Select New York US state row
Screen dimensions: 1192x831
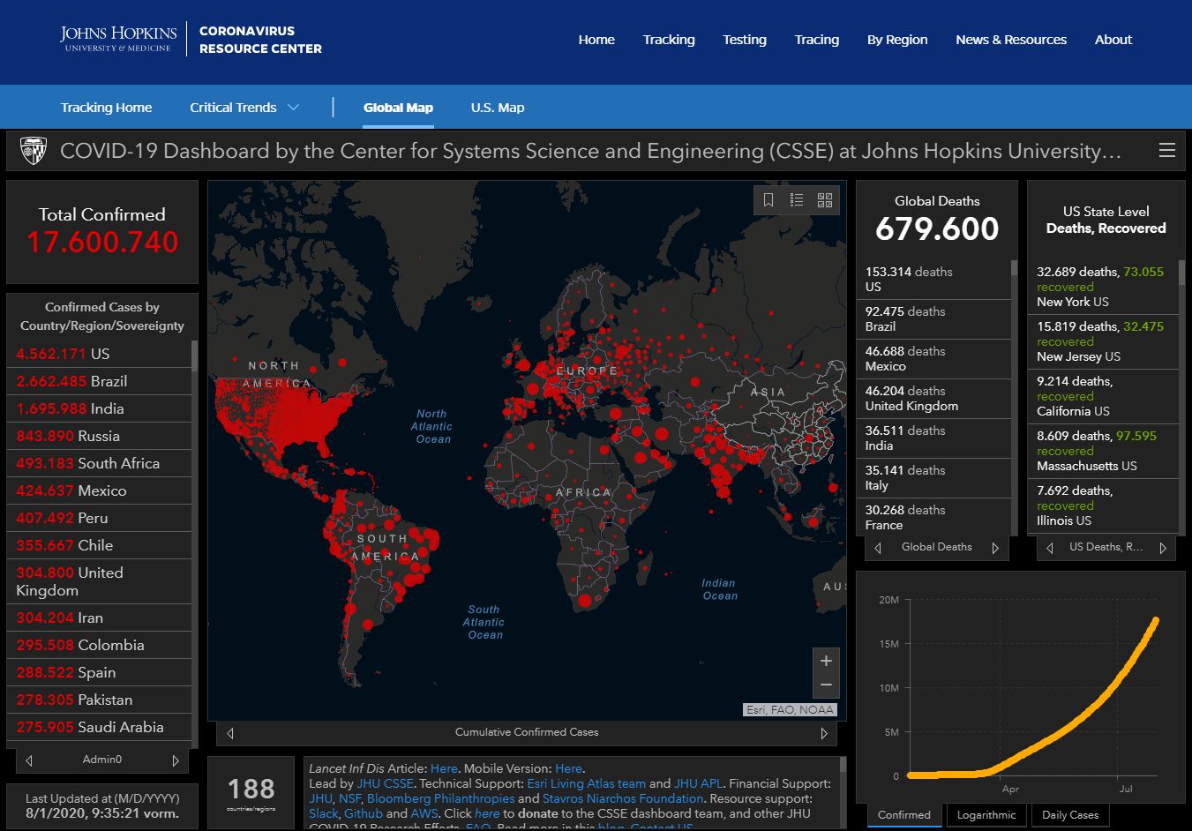coord(1103,287)
